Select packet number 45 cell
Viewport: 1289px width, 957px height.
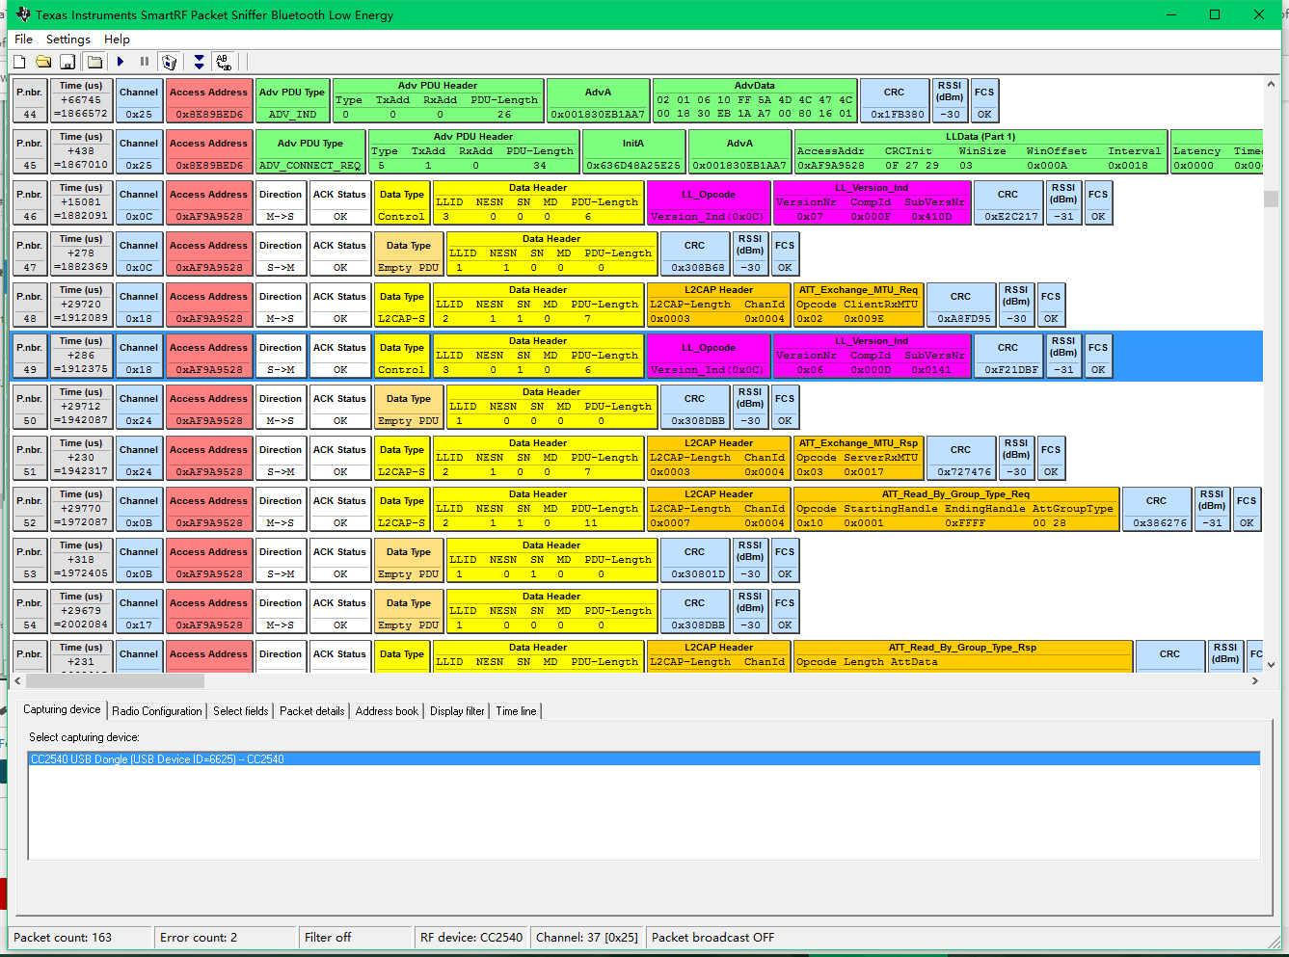pyautogui.click(x=30, y=151)
